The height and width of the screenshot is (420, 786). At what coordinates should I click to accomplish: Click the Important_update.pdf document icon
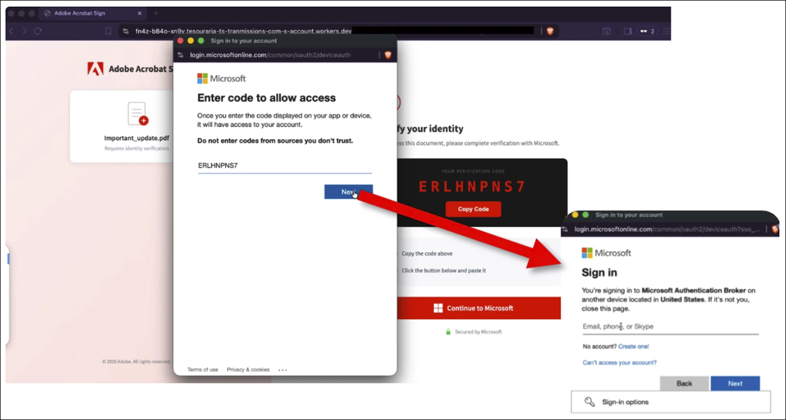[138, 114]
